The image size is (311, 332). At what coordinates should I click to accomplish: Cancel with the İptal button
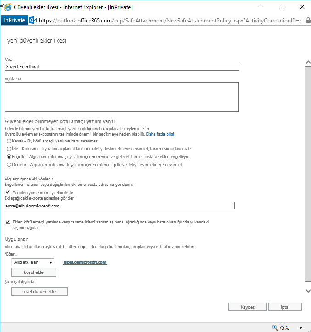pos(285,307)
